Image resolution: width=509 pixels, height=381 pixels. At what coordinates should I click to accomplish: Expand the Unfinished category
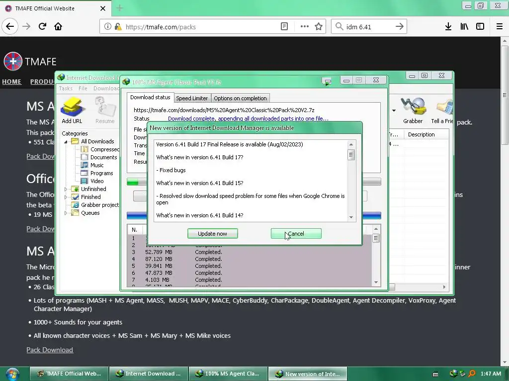66,189
